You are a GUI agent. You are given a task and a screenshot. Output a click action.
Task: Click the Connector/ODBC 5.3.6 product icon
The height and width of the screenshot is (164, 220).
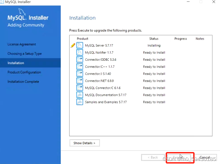pyautogui.click(x=80, y=59)
